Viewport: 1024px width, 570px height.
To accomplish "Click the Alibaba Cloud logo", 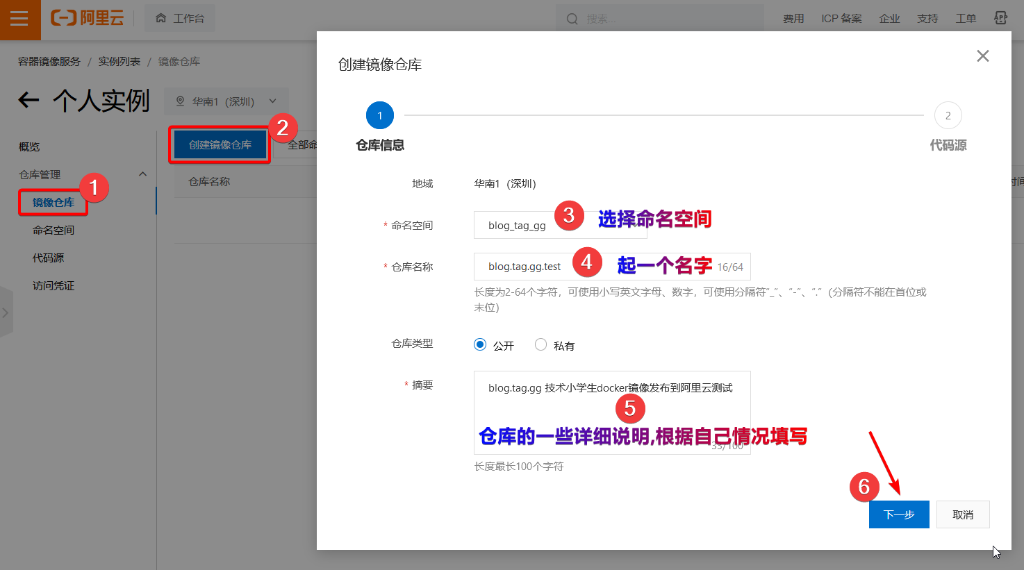I will coord(88,18).
